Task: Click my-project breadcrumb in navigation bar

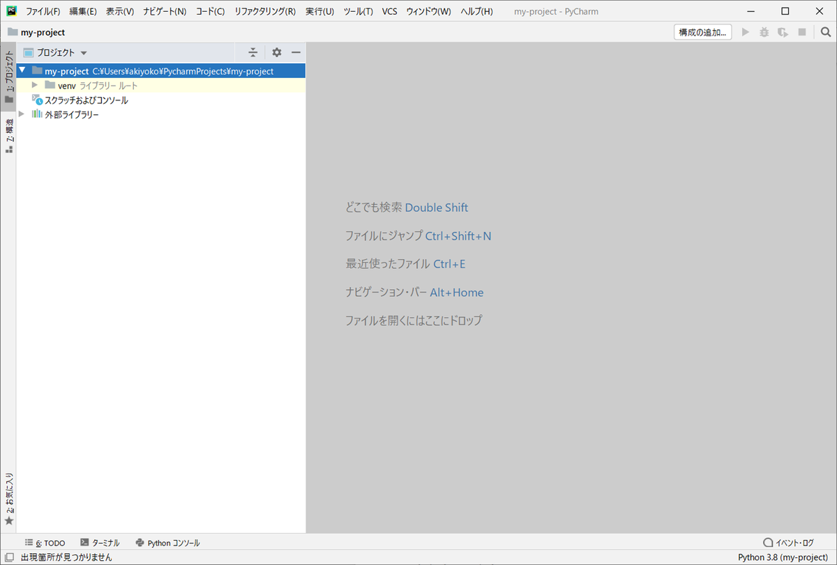Action: (36, 32)
